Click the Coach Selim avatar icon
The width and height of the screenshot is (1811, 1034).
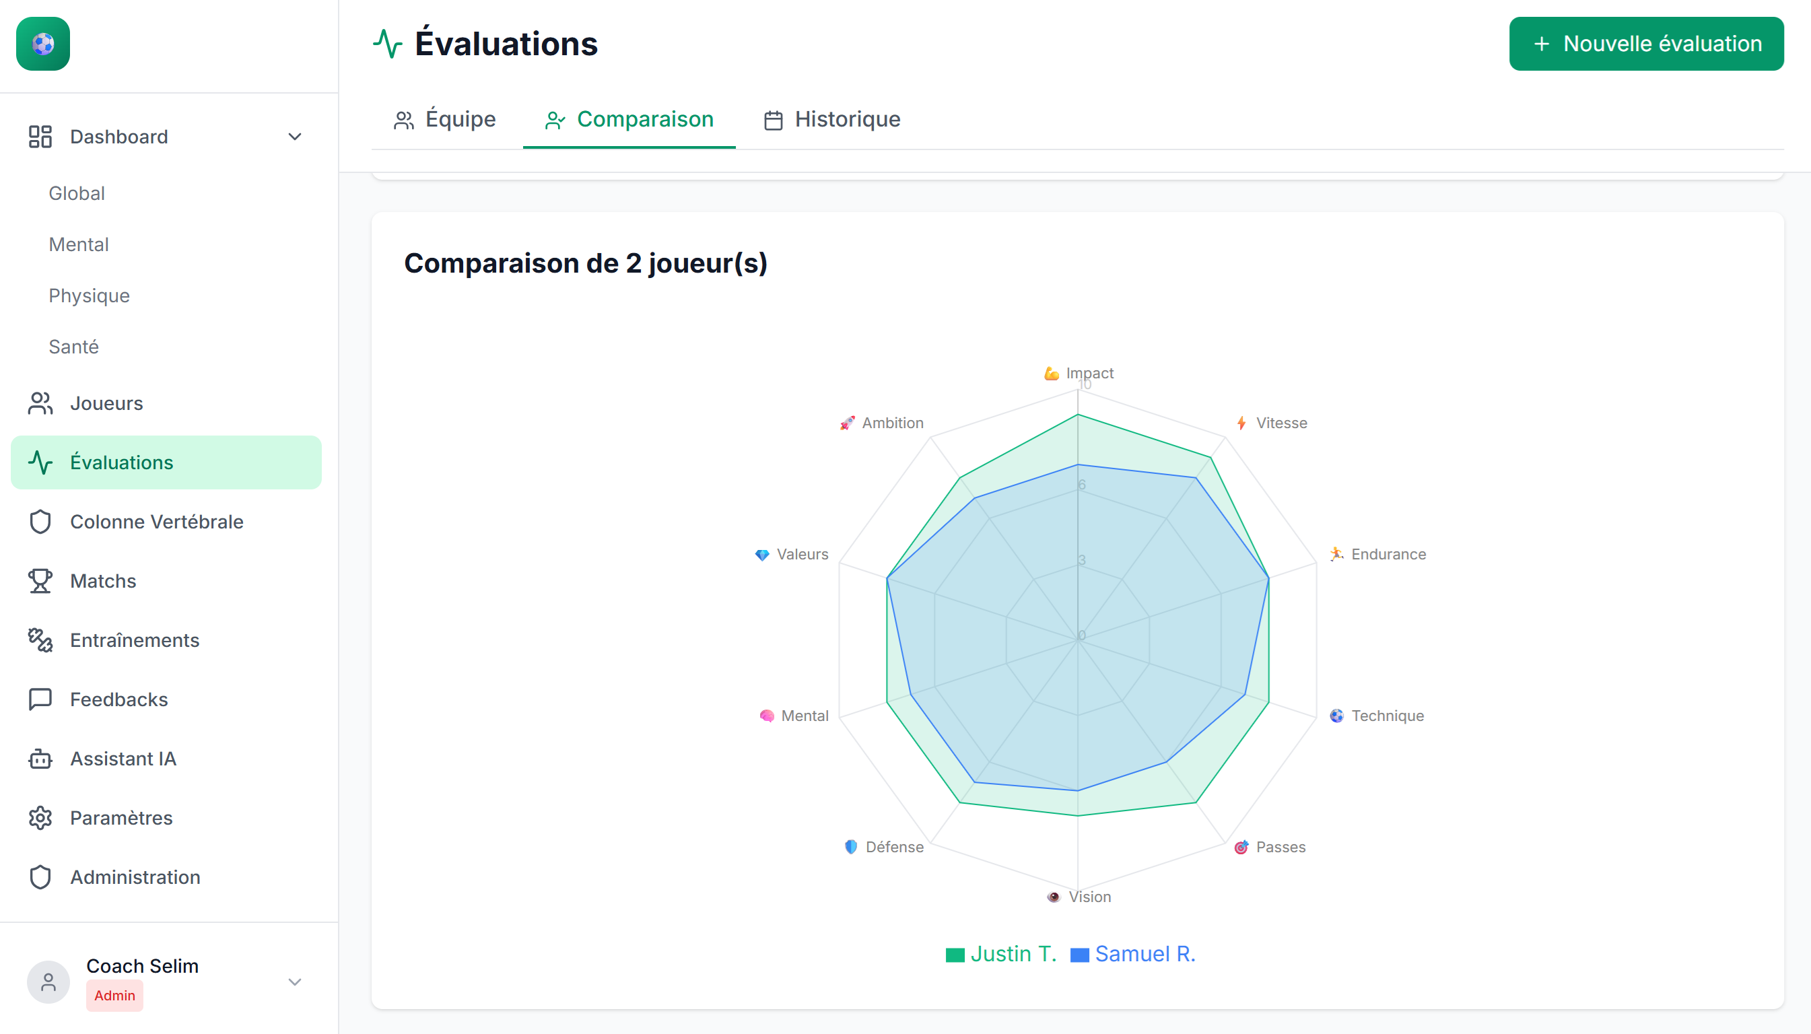pos(48,982)
